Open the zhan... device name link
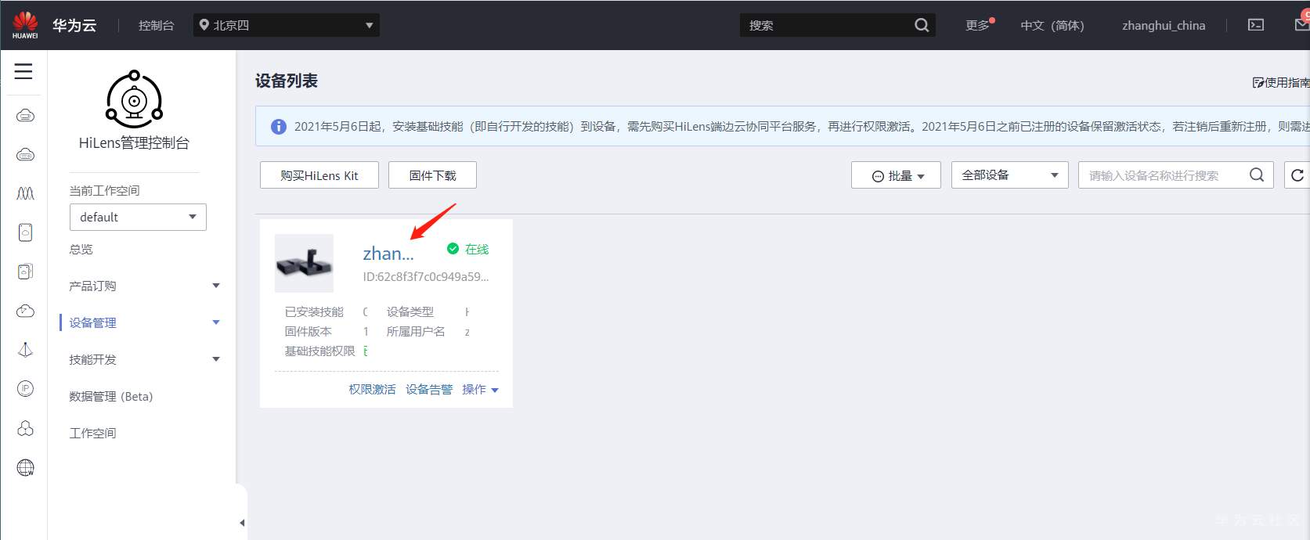This screenshot has height=540, width=1310. [388, 254]
